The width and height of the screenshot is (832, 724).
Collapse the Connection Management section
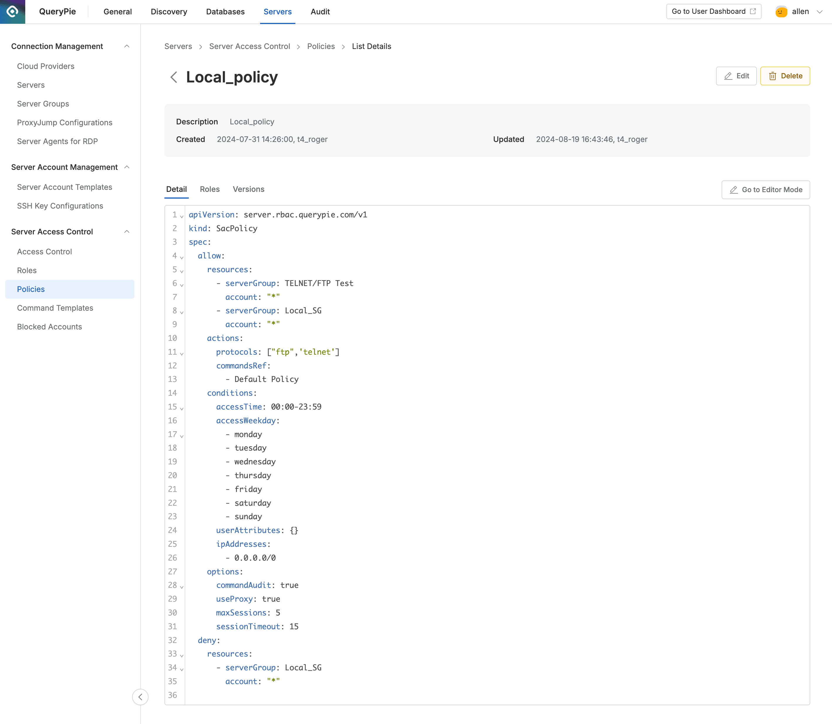(127, 46)
